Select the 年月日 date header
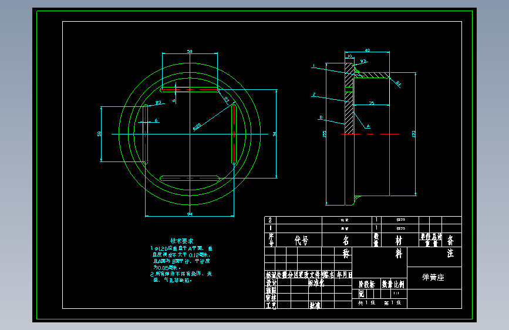 click(344, 275)
